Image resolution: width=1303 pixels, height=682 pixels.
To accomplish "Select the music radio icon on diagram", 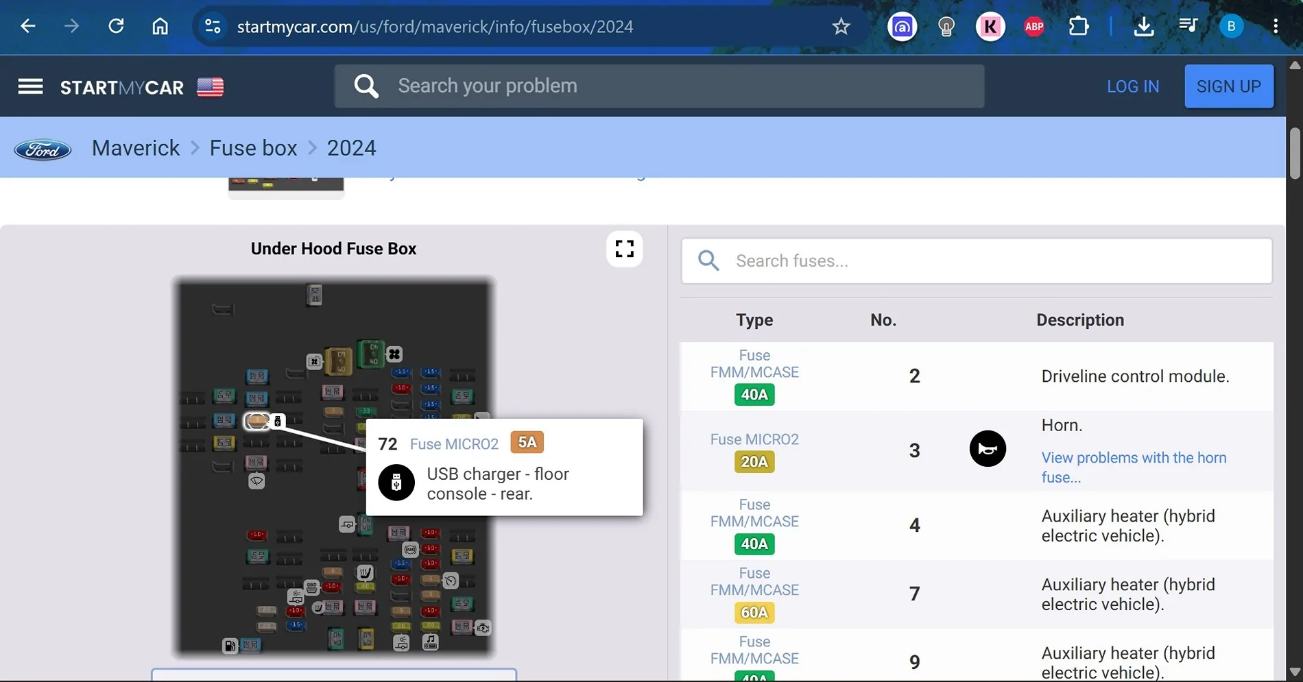I will (430, 642).
